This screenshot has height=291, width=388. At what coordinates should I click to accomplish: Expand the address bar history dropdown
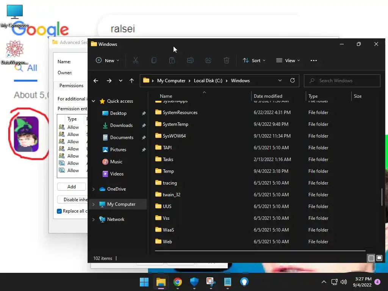(x=280, y=80)
